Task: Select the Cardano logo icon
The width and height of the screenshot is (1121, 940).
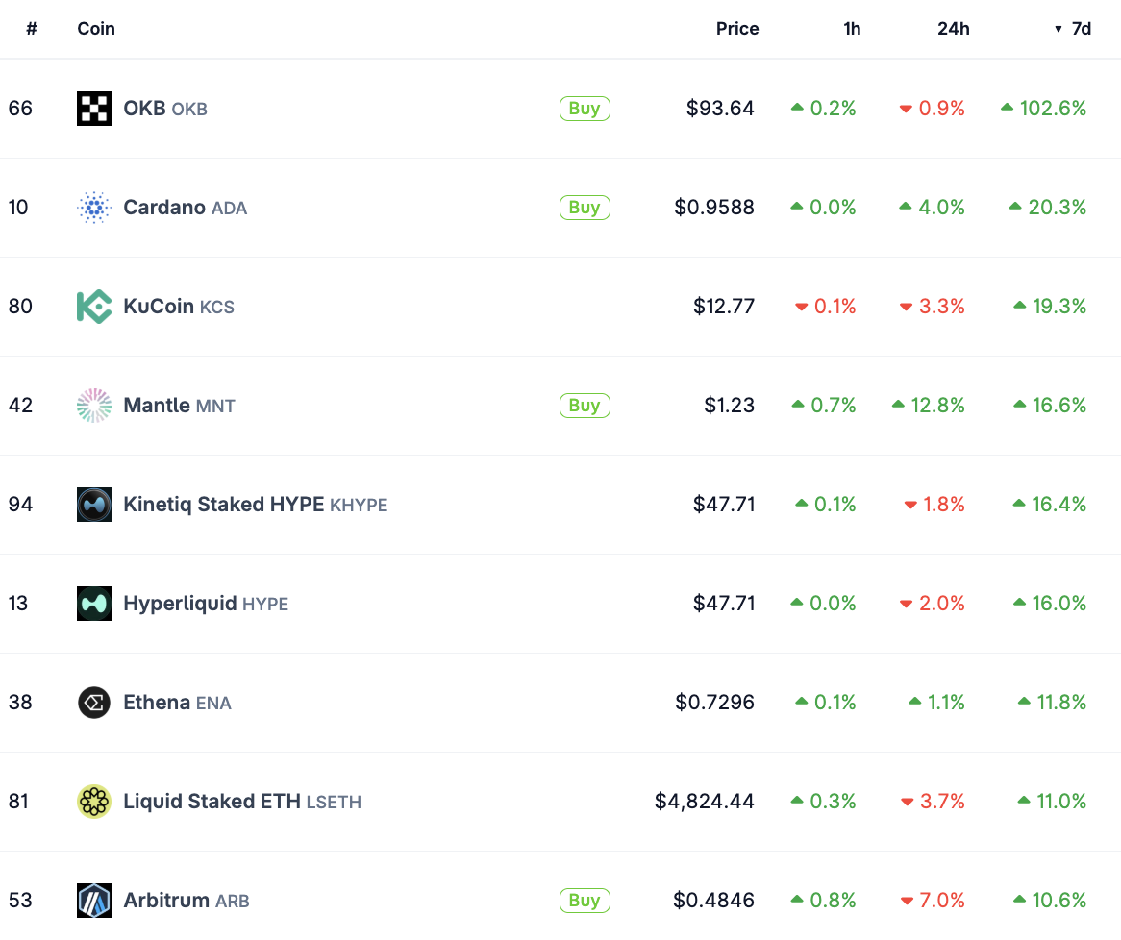Action: point(93,207)
